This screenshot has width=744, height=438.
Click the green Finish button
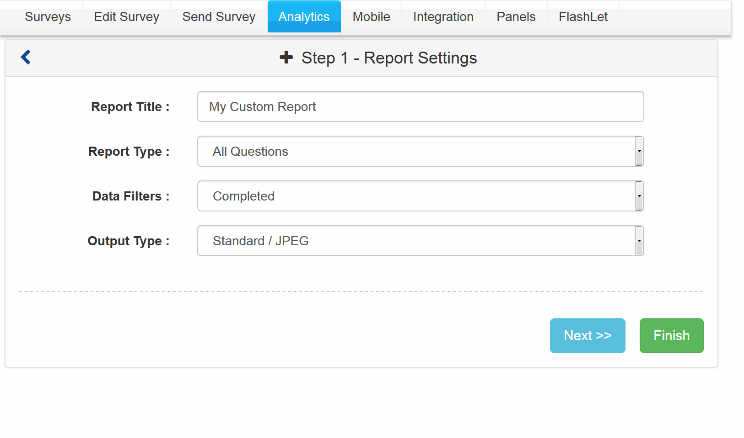click(x=671, y=335)
